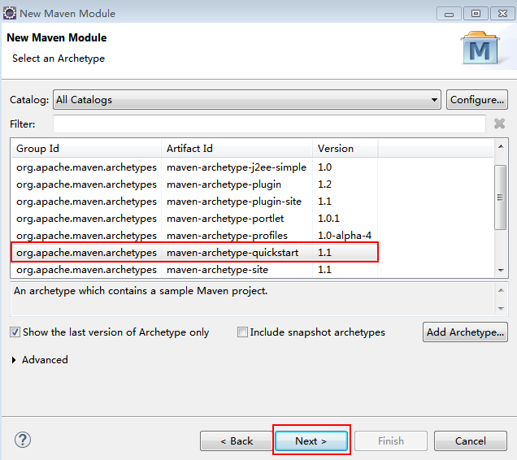Cancel the New Maven Module wizard

470,440
